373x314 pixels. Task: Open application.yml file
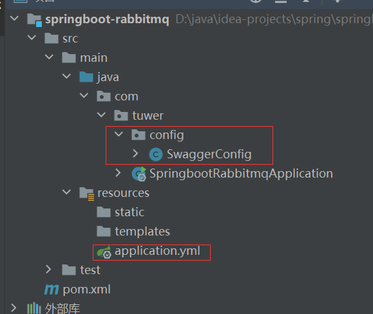pyautogui.click(x=157, y=252)
